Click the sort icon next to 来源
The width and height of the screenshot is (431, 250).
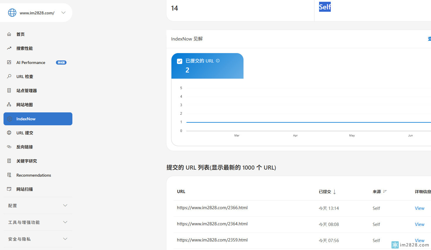(x=385, y=191)
